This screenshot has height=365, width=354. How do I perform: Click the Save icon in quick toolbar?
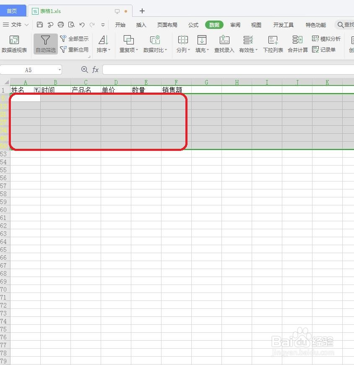[40, 24]
